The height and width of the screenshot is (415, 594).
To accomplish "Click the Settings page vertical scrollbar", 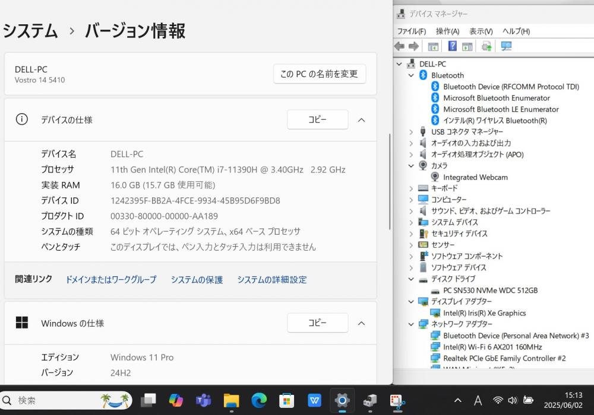I will [390, 181].
